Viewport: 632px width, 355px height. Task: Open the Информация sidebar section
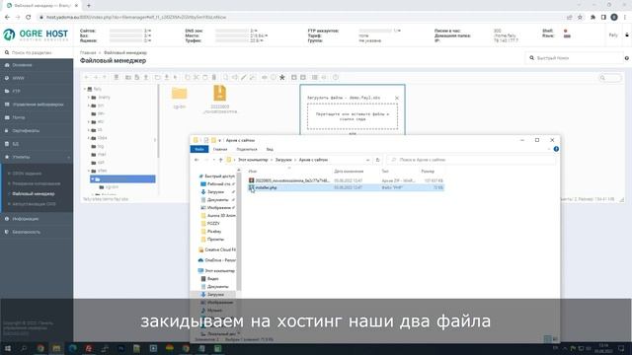[x=26, y=219]
